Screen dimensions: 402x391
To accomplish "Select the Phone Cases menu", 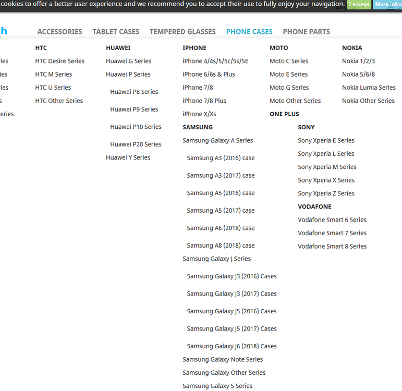I will (249, 32).
